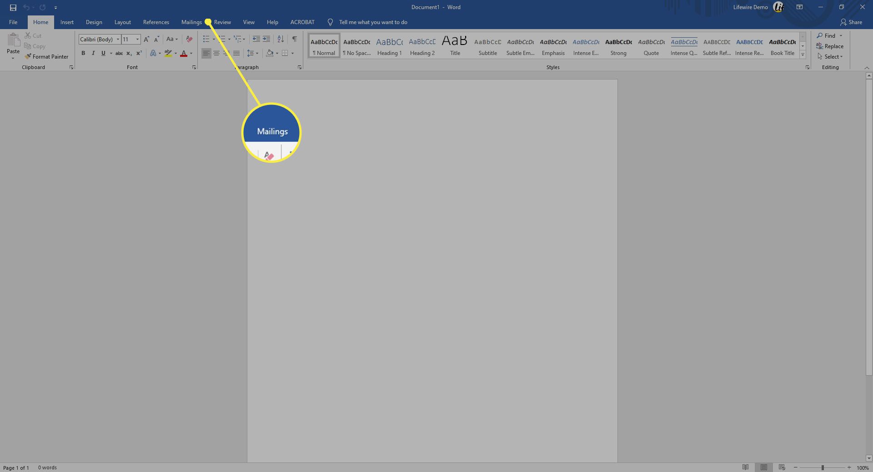Toggle align right

pos(226,53)
